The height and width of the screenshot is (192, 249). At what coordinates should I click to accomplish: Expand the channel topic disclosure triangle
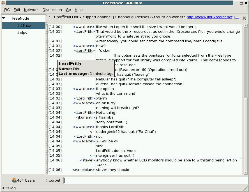pos(49,17)
